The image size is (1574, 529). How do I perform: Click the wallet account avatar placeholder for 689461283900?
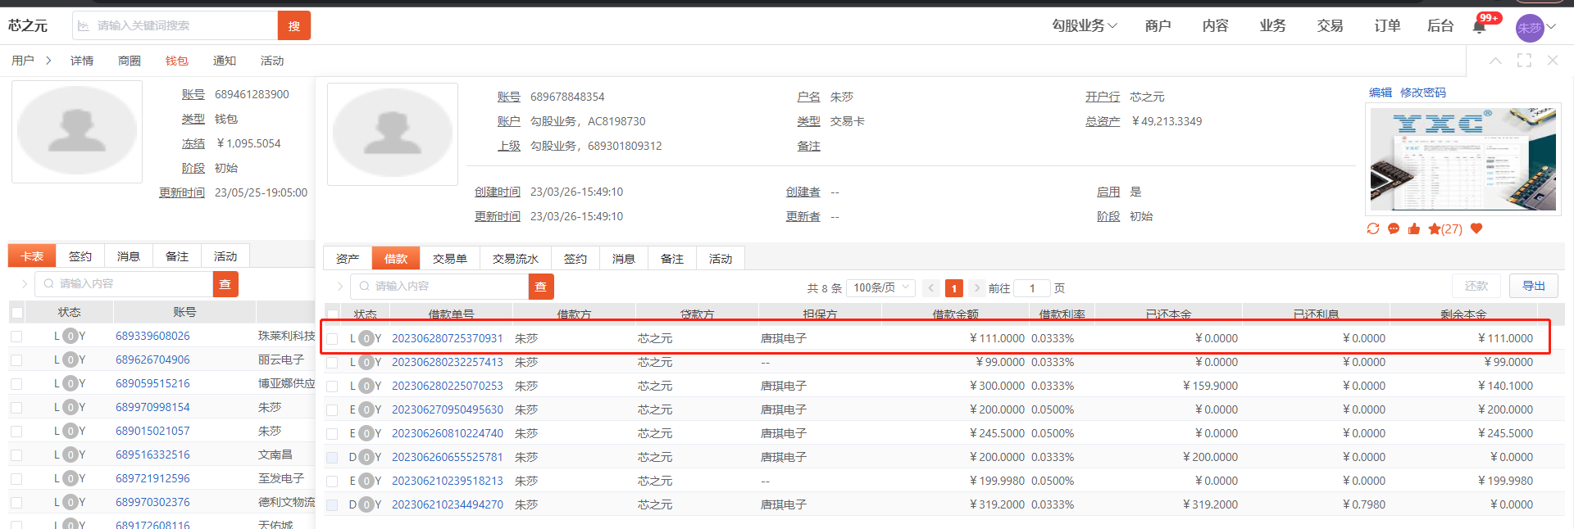[77, 132]
